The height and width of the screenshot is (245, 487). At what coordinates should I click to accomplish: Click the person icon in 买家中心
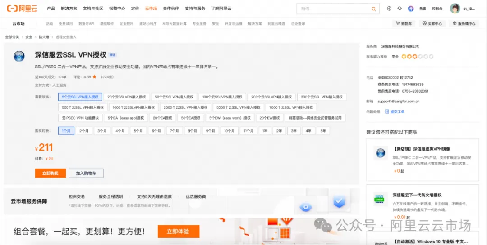(x=425, y=23)
